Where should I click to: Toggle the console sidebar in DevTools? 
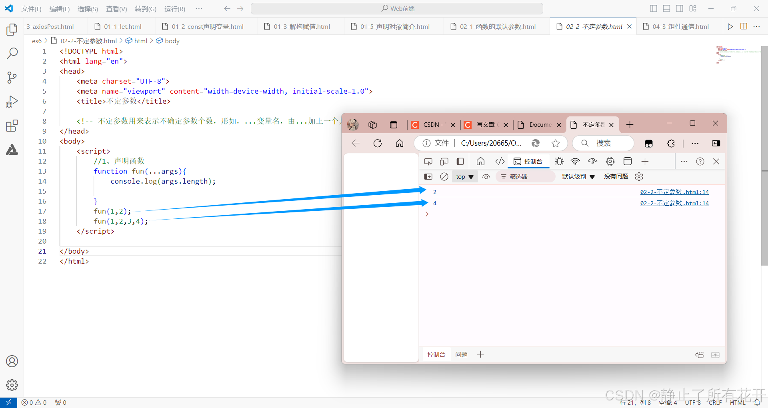(x=428, y=176)
